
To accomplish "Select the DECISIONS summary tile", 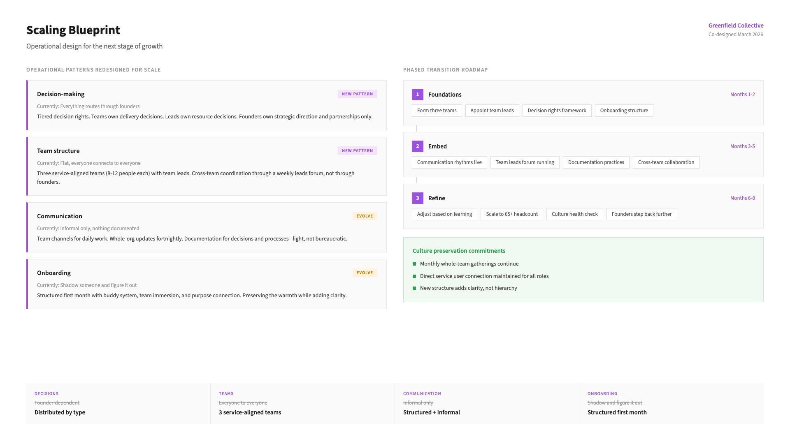I will point(118,404).
